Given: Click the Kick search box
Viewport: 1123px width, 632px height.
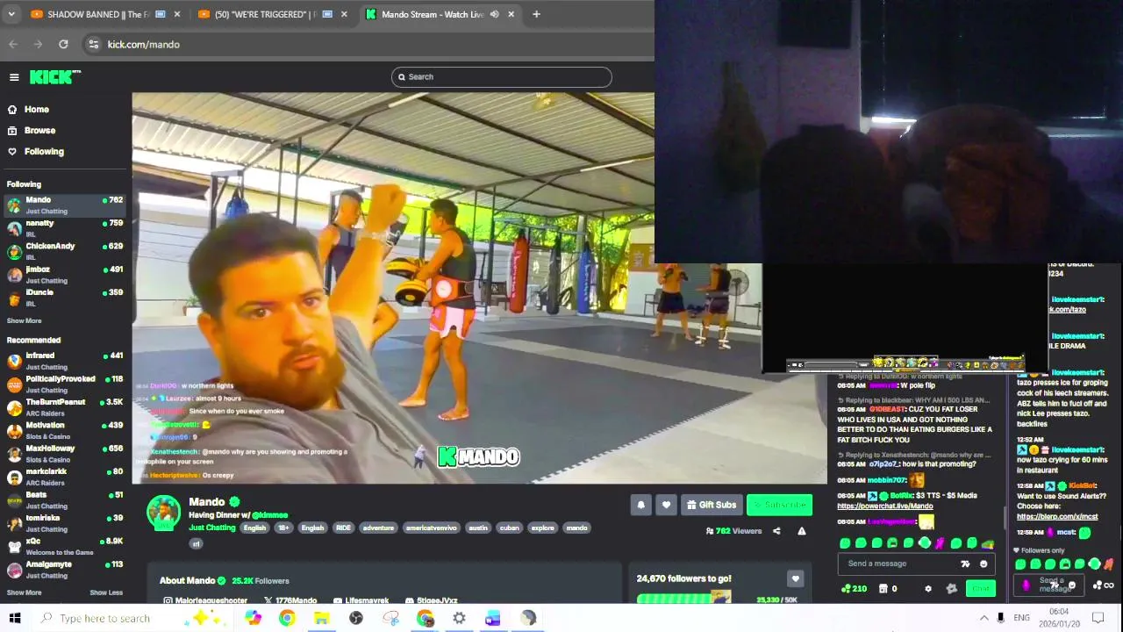Looking at the screenshot, I should point(501,77).
